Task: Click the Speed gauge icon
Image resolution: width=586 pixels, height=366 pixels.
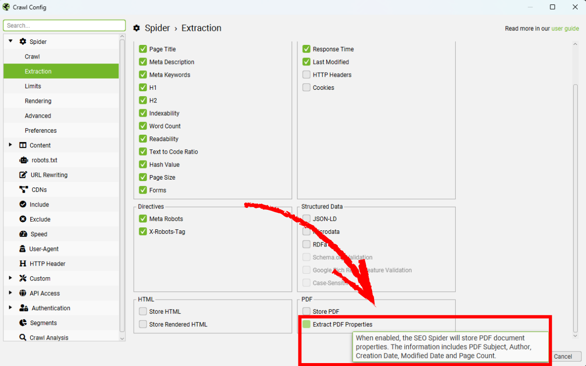Action: pos(23,234)
